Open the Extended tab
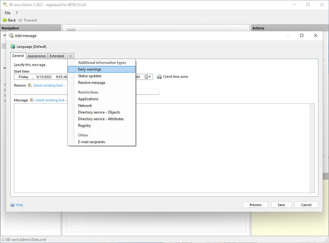 (x=57, y=56)
